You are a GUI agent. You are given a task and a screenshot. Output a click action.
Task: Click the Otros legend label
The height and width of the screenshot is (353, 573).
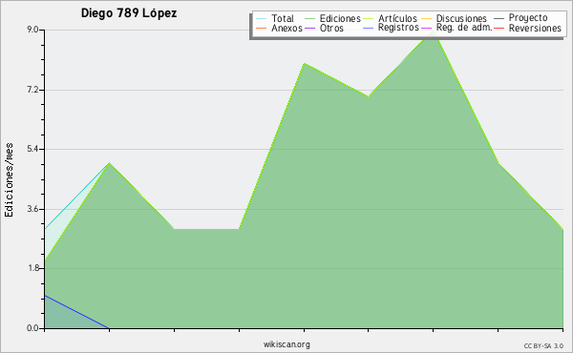[331, 28]
